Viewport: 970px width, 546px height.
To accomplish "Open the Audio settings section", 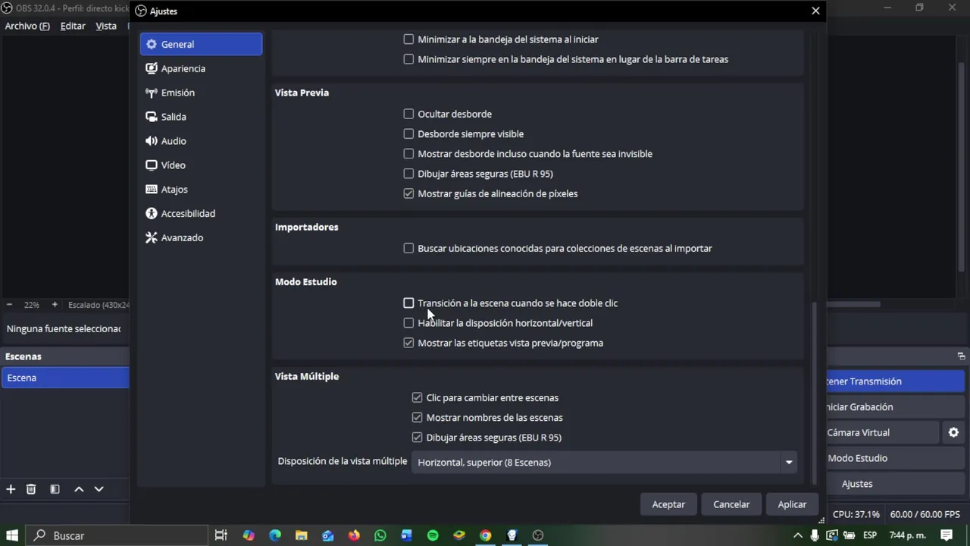I will tap(201, 141).
